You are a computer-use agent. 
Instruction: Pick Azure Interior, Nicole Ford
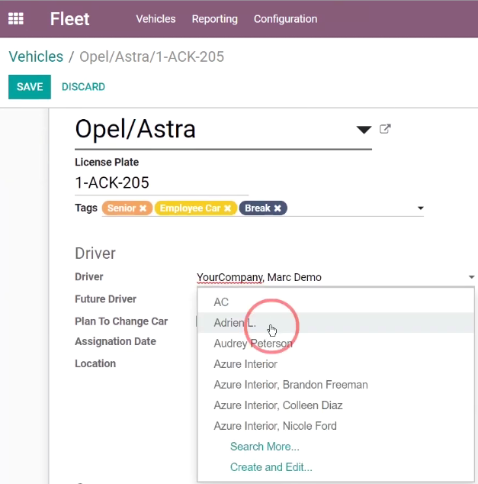335,426
